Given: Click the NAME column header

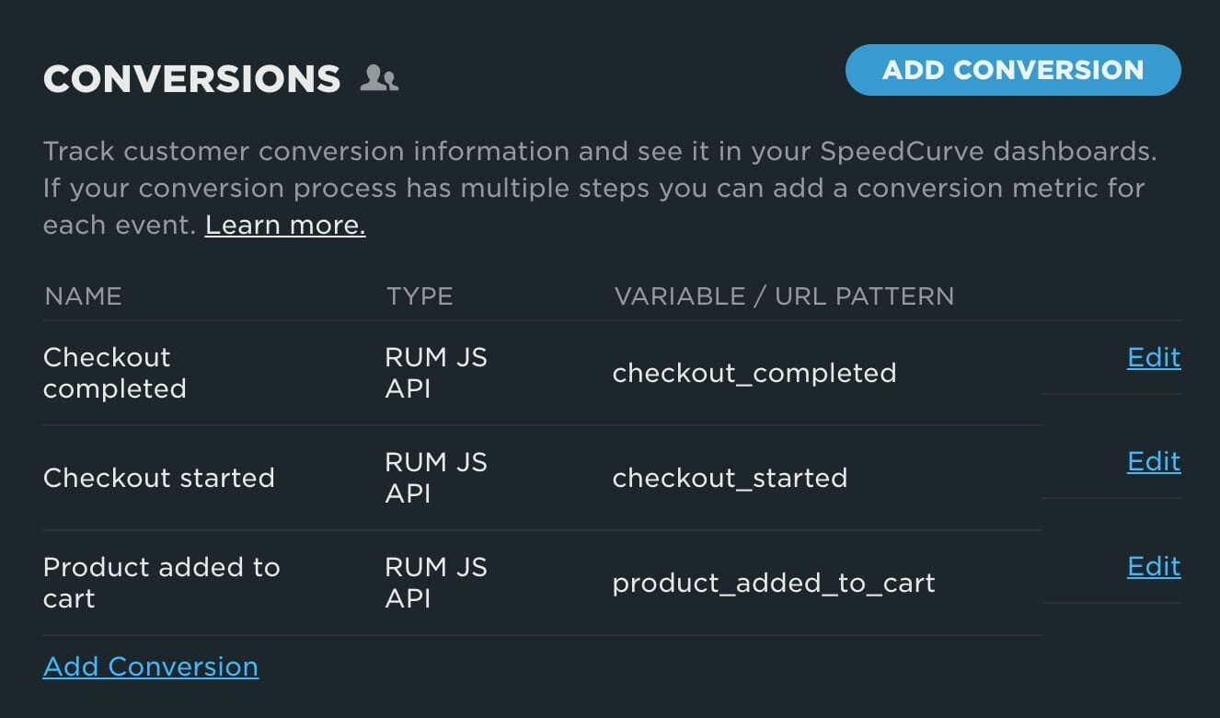Looking at the screenshot, I should point(83,296).
